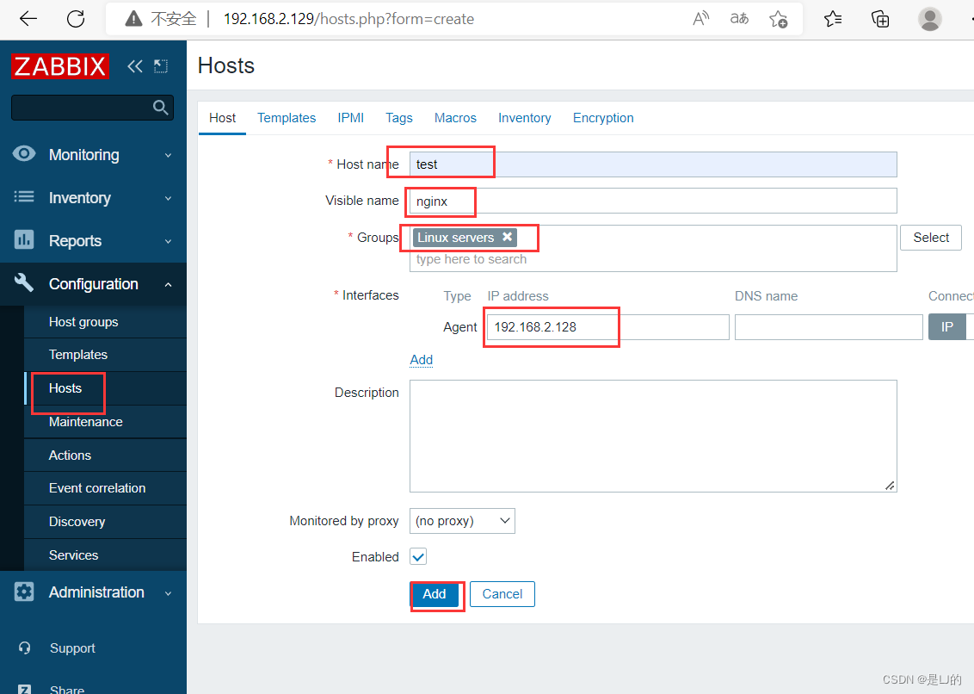Click the sidebar search magnifier icon
The height and width of the screenshot is (694, 974).
click(x=160, y=108)
